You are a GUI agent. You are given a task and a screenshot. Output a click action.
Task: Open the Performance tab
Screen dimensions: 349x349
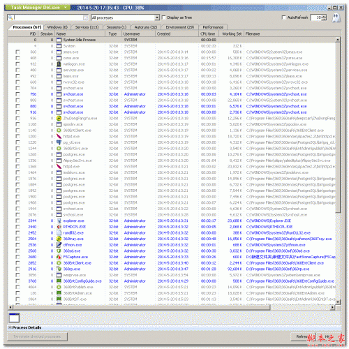pos(213,27)
